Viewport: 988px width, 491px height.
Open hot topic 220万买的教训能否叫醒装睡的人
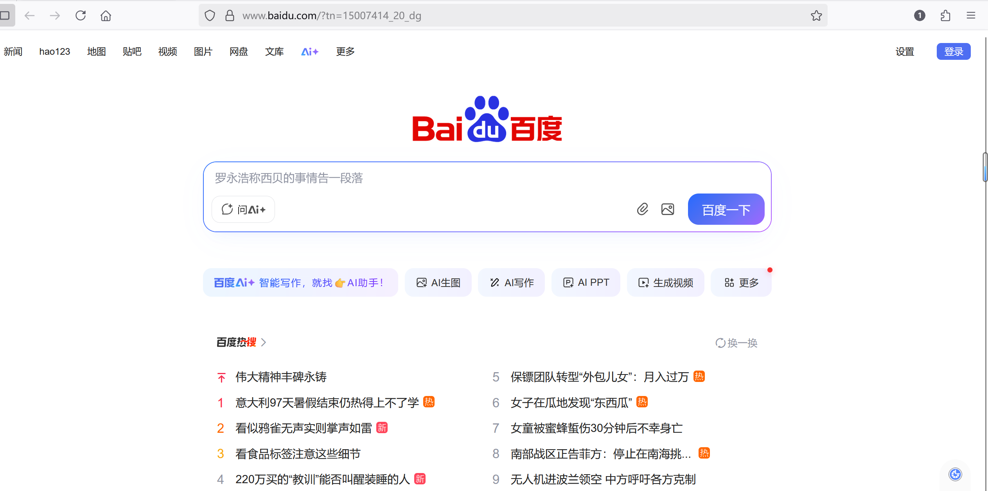pyautogui.click(x=323, y=479)
